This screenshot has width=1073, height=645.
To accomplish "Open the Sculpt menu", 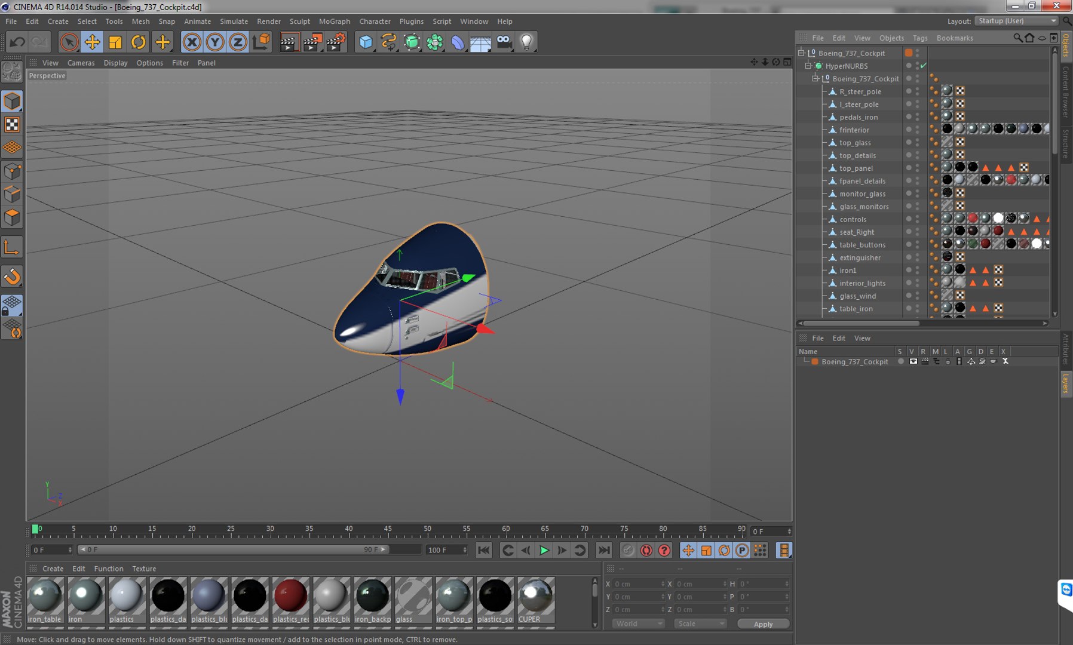I will tap(300, 21).
